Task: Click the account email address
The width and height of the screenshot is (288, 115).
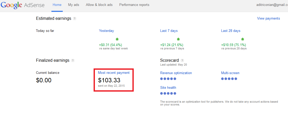Action: coord(272,5)
